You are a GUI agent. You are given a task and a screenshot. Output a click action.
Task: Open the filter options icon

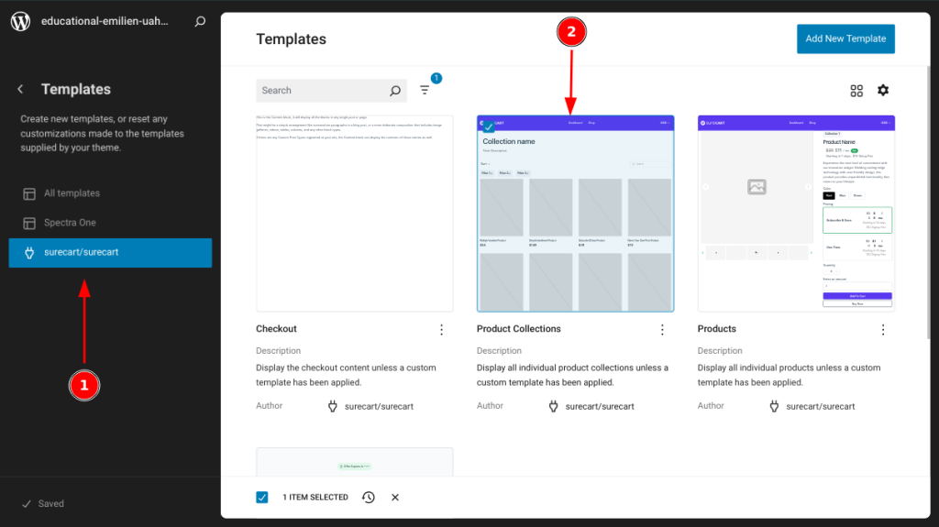[425, 90]
